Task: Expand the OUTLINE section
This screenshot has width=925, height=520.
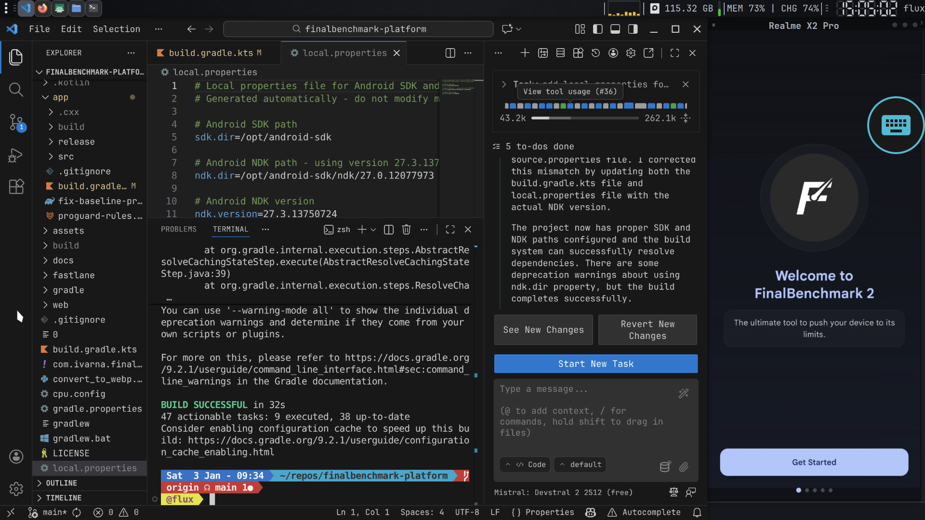Action: 61,483
